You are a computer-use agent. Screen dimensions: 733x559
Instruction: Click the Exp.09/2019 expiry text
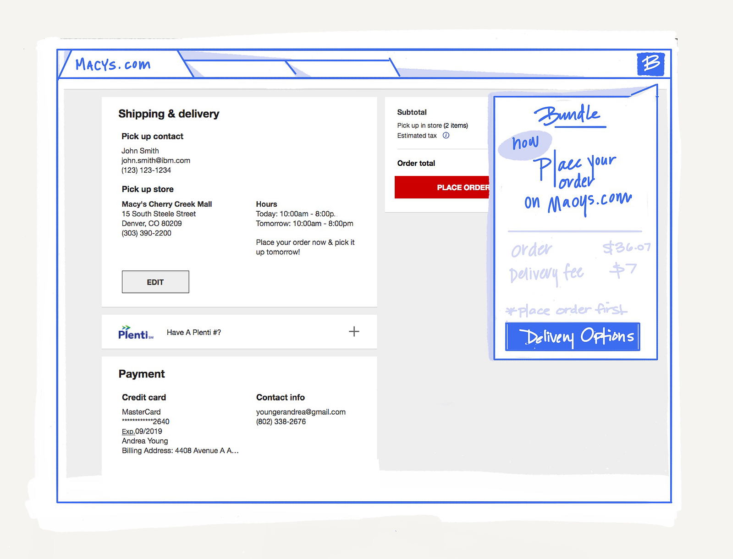coord(142,431)
